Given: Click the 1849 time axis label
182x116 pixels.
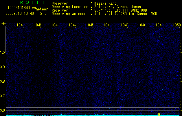Looking at the screenshot, I should (159, 25).
